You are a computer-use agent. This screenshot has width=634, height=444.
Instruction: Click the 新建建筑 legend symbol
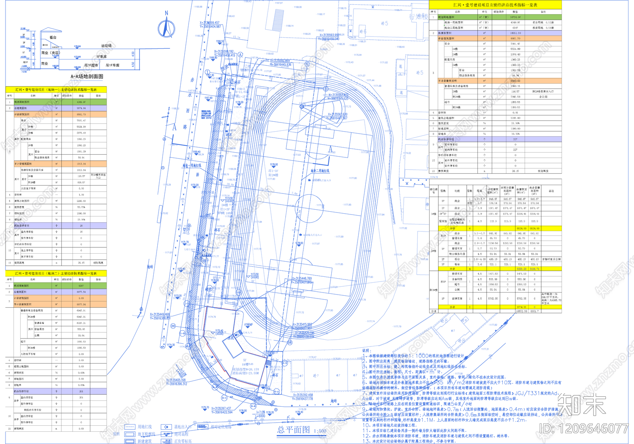tap(130, 441)
